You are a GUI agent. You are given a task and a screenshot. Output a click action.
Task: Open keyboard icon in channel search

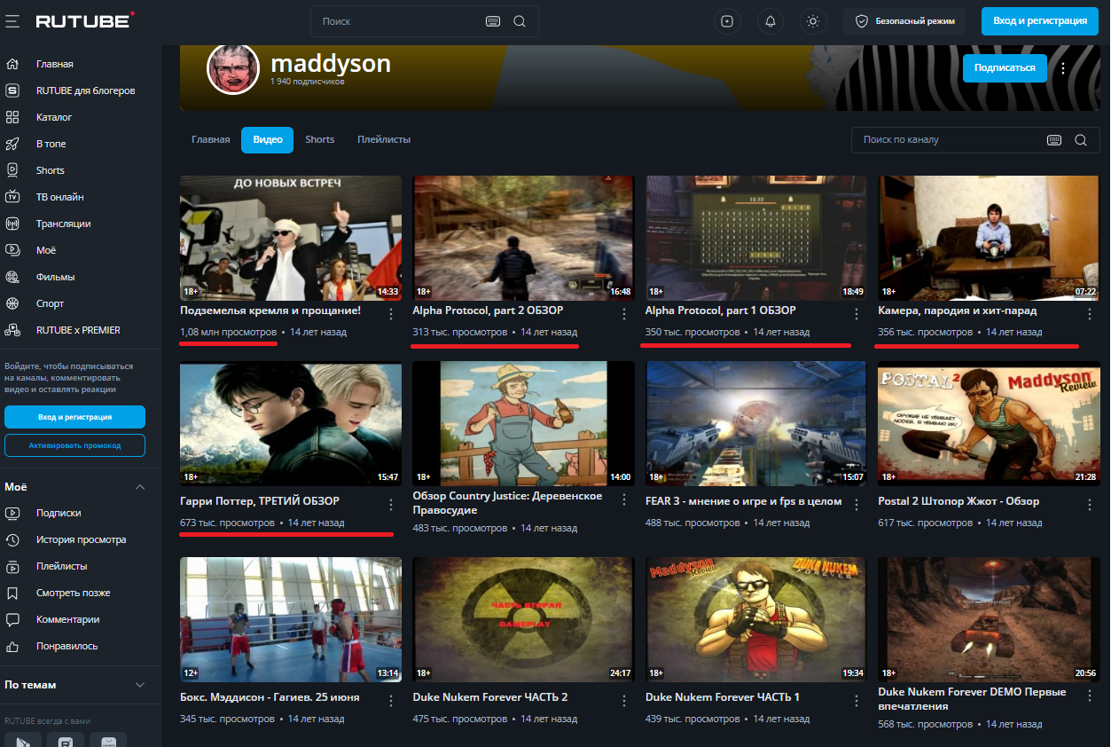point(1054,140)
